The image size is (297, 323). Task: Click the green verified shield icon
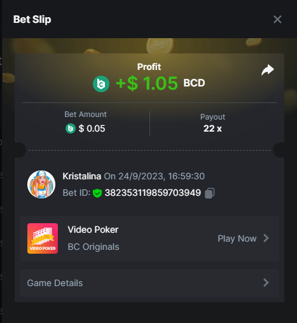(x=97, y=193)
